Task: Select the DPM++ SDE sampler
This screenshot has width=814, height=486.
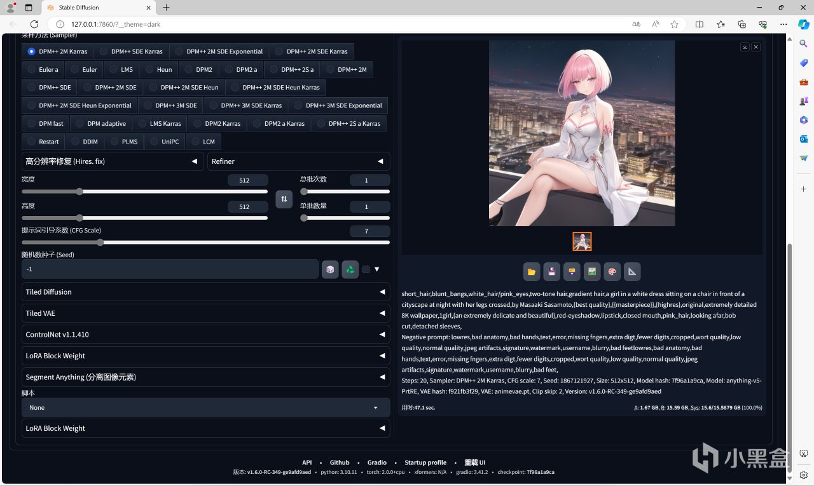Action: click(49, 88)
